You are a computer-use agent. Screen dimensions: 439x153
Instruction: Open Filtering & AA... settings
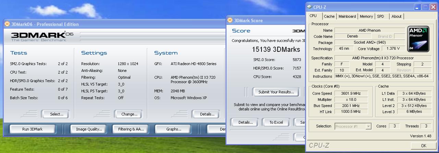coord(131,129)
